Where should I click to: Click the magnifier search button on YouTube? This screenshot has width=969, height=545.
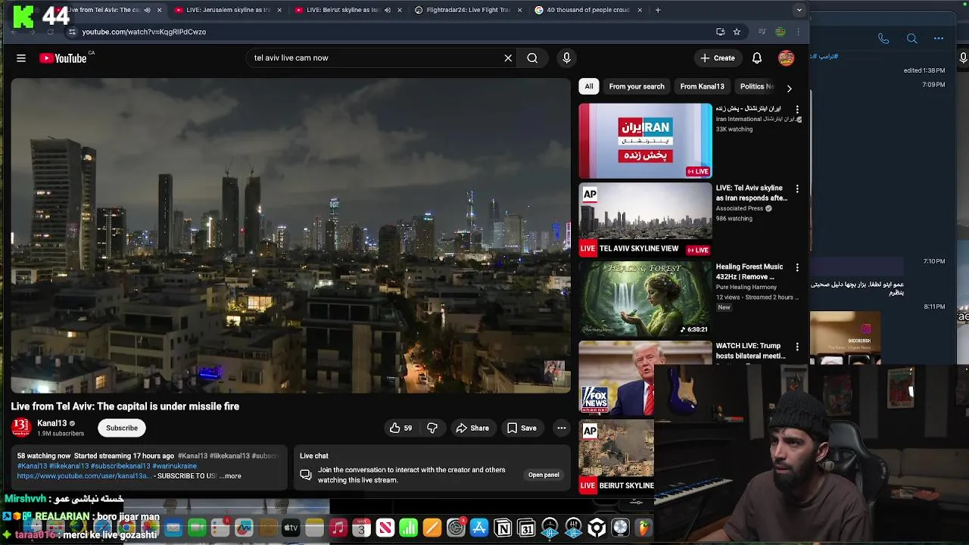(532, 58)
